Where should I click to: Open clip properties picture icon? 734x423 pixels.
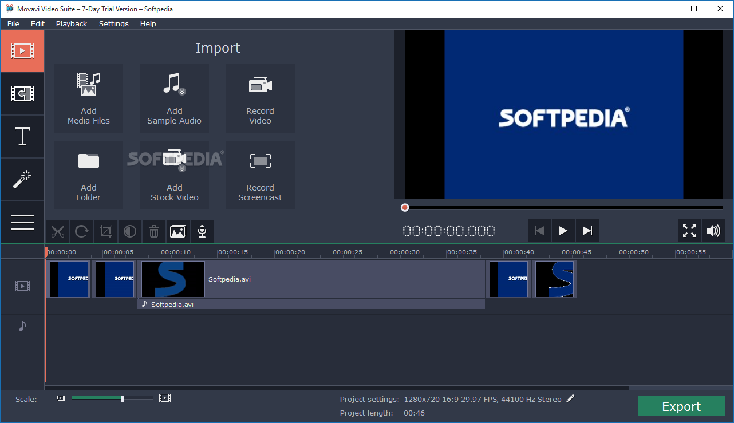click(178, 231)
